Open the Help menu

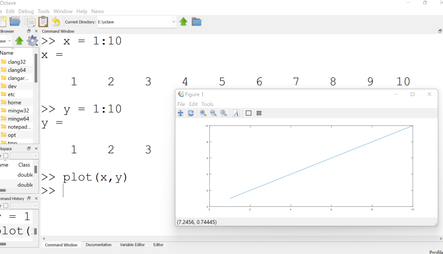(x=82, y=11)
